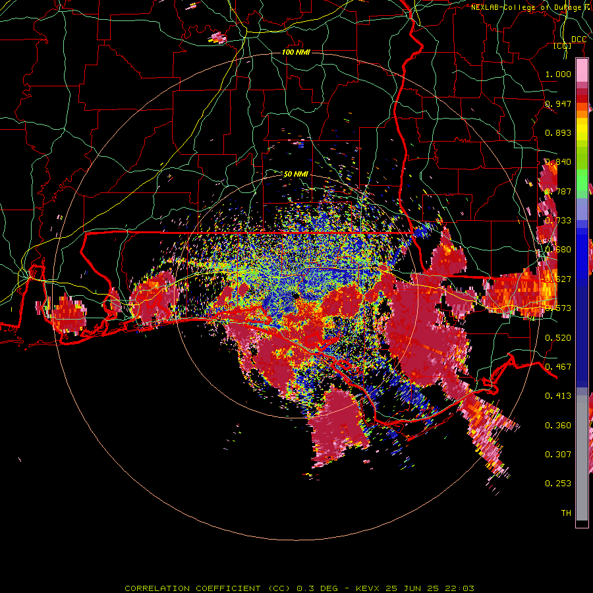
Task: Click the 0.467 scale value
Action: [x=558, y=367]
